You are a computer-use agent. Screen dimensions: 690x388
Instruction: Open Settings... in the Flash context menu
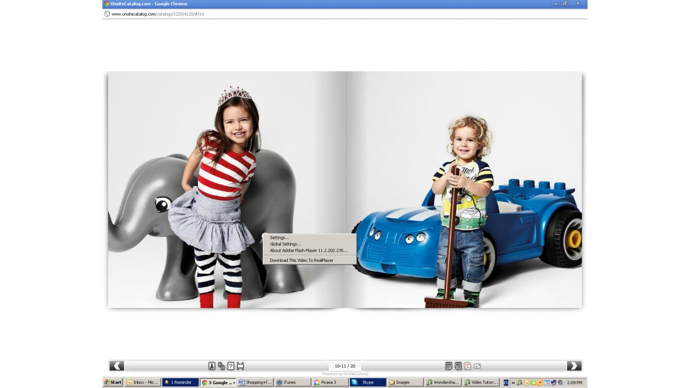tap(279, 238)
